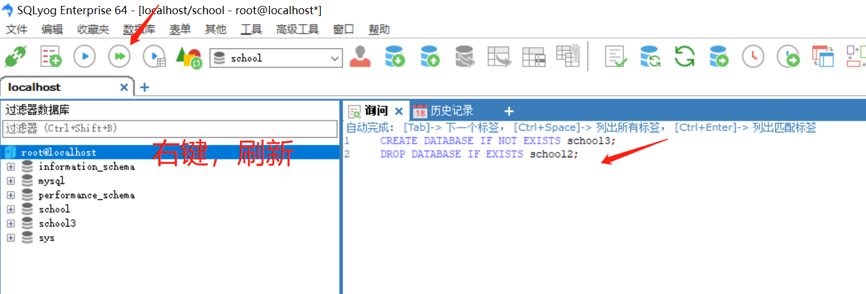Add a new query tab with plus
This screenshot has width=866, height=294.
click(509, 111)
